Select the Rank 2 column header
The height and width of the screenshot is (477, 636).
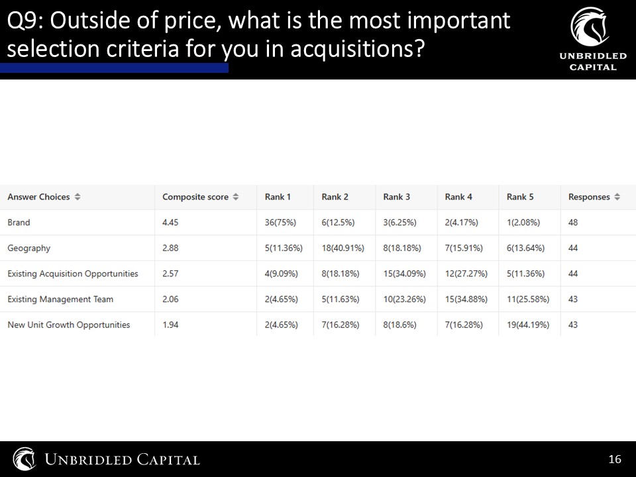click(335, 197)
